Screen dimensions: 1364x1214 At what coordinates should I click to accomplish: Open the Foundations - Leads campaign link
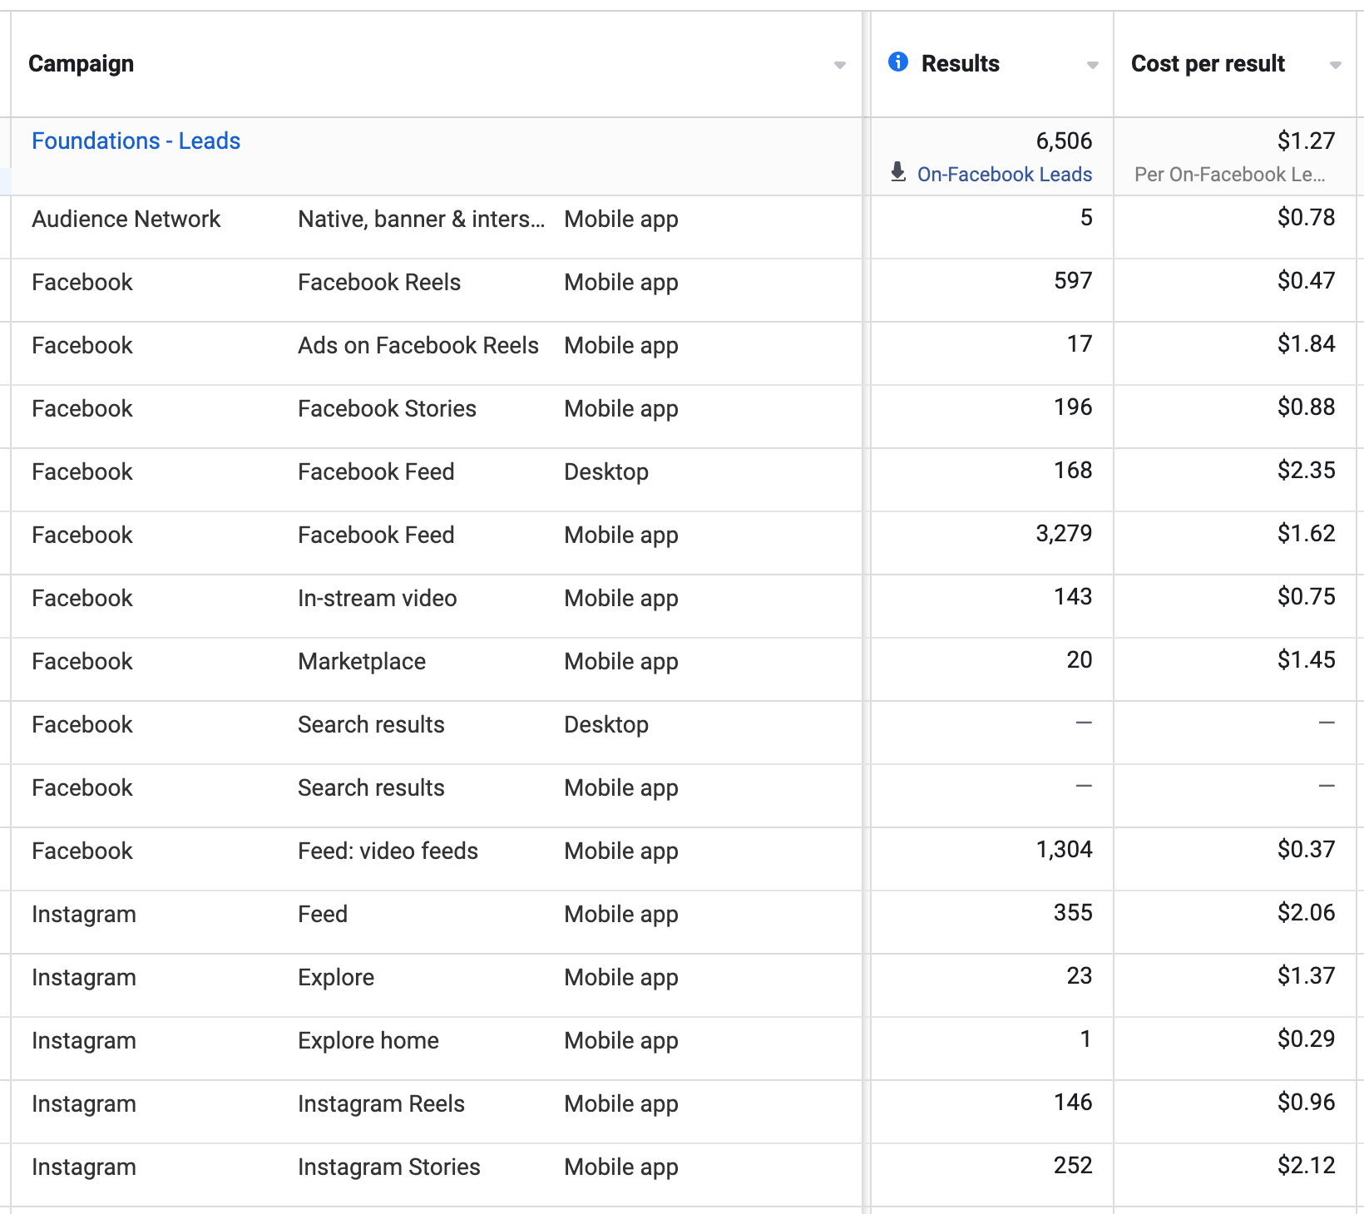point(136,141)
